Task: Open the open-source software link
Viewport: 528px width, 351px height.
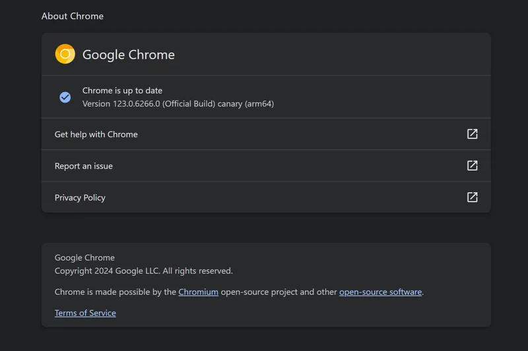Action: pyautogui.click(x=380, y=292)
